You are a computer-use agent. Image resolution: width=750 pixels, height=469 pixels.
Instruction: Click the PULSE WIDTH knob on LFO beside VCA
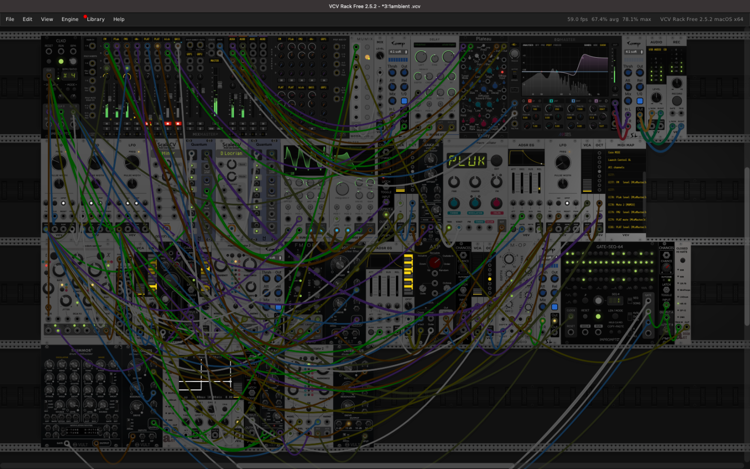[563, 184]
